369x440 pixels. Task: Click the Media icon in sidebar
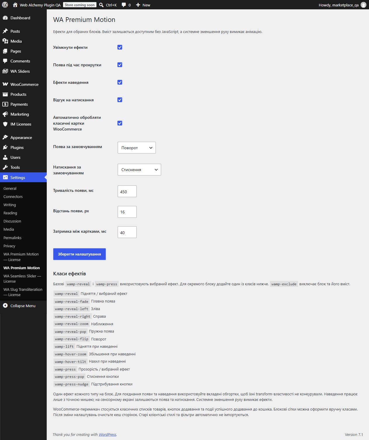(5, 41)
